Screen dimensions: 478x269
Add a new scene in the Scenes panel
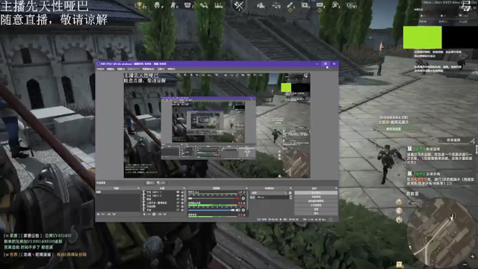pos(98,214)
